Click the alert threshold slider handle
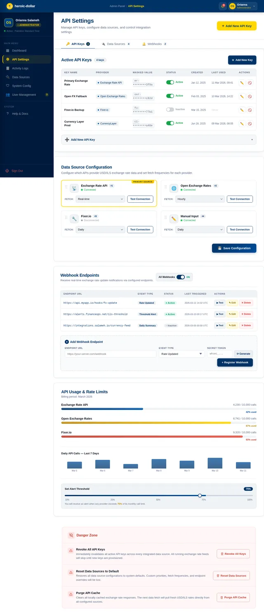 200,495
